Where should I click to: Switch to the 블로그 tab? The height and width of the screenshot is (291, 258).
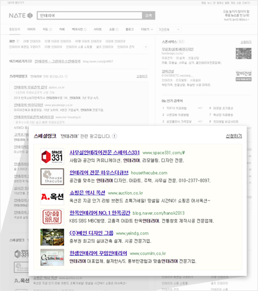(x=130, y=30)
